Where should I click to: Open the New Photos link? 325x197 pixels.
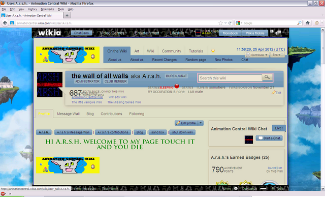(x=223, y=60)
